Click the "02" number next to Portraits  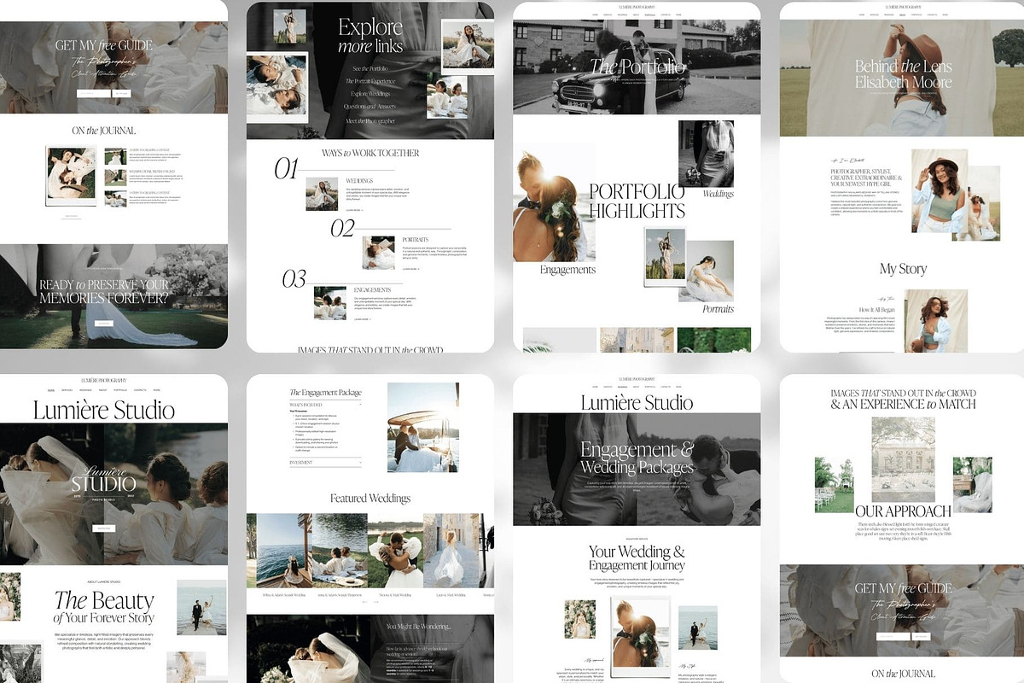click(x=342, y=228)
